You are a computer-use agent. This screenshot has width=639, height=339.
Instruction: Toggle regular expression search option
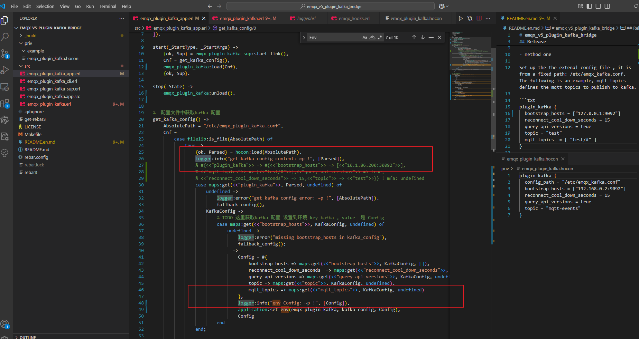point(380,37)
